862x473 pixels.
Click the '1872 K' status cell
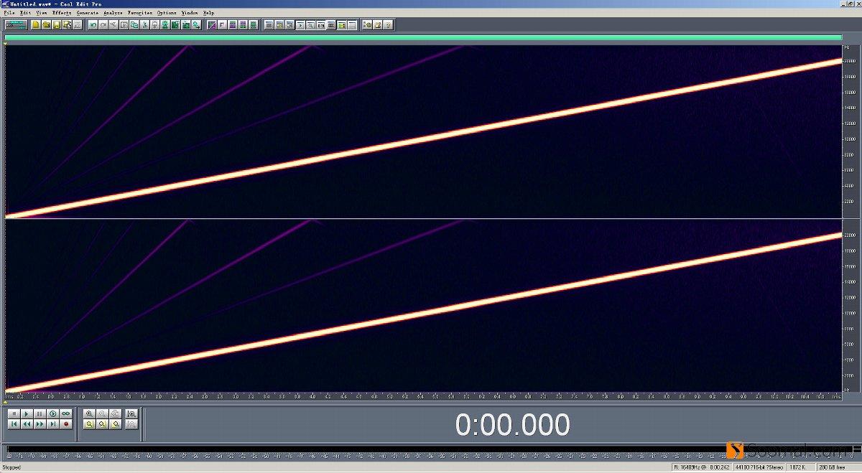click(x=800, y=467)
